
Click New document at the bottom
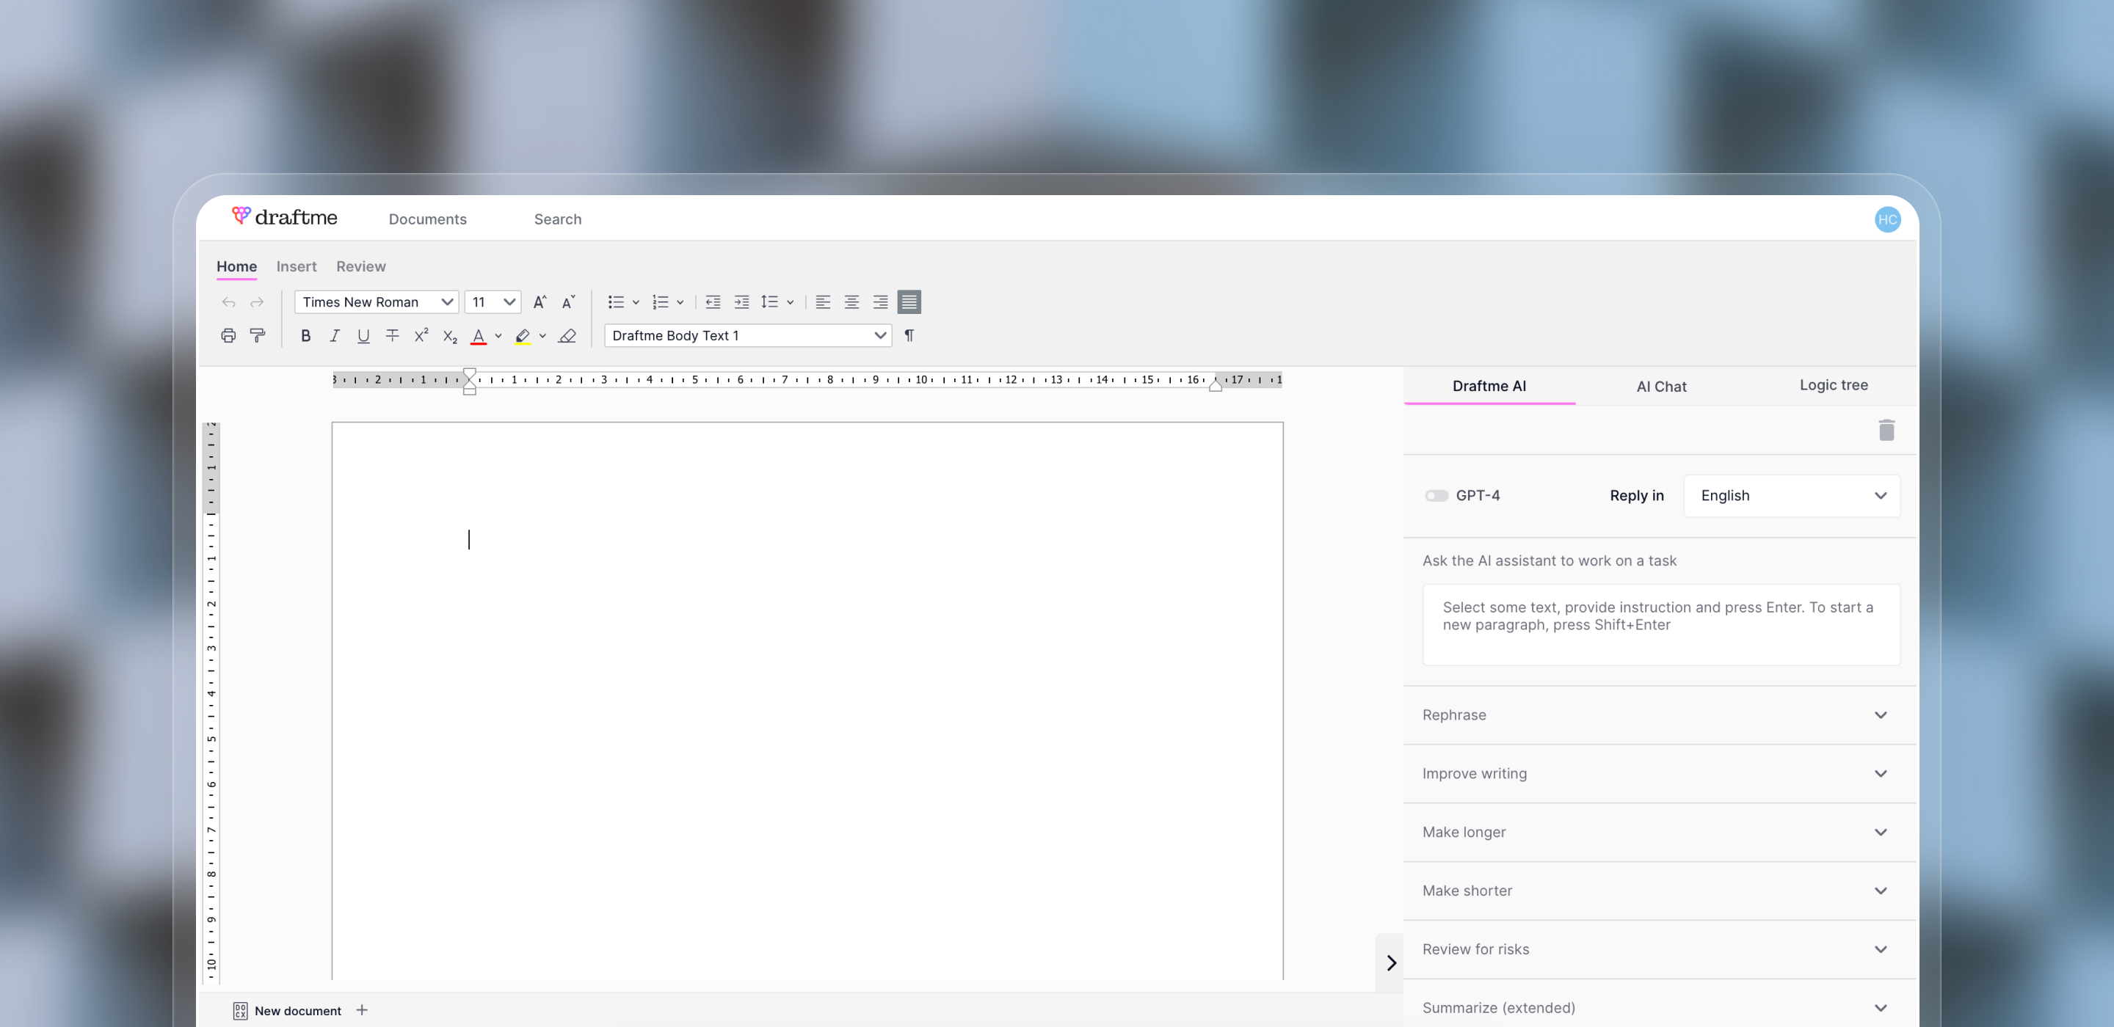click(297, 1011)
